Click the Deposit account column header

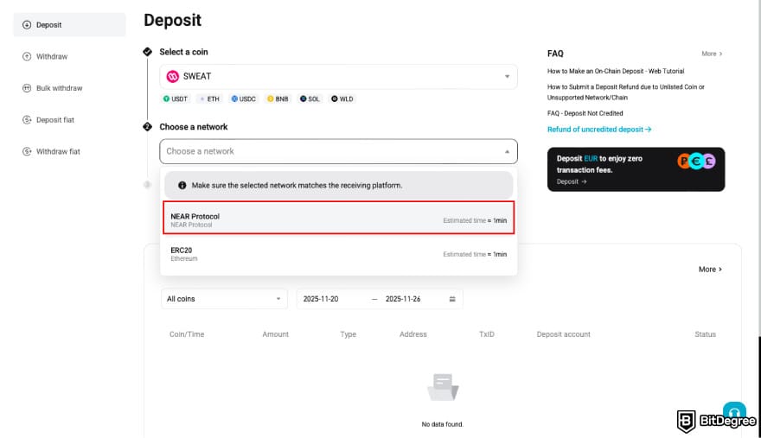564,334
